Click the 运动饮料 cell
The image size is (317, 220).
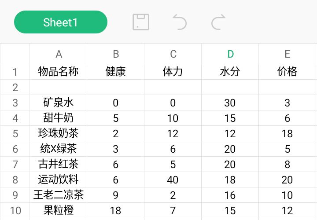coord(59,180)
